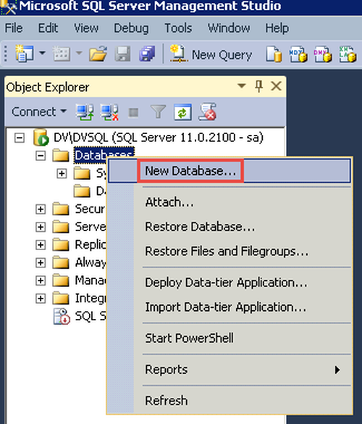This screenshot has width=362, height=424.
Task: Toggle Object Explorer auto hide pin
Action: pyautogui.click(x=258, y=86)
